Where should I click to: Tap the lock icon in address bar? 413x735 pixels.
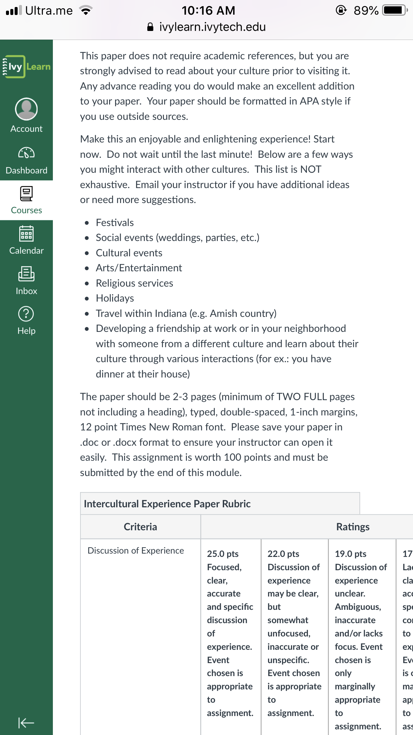(150, 27)
